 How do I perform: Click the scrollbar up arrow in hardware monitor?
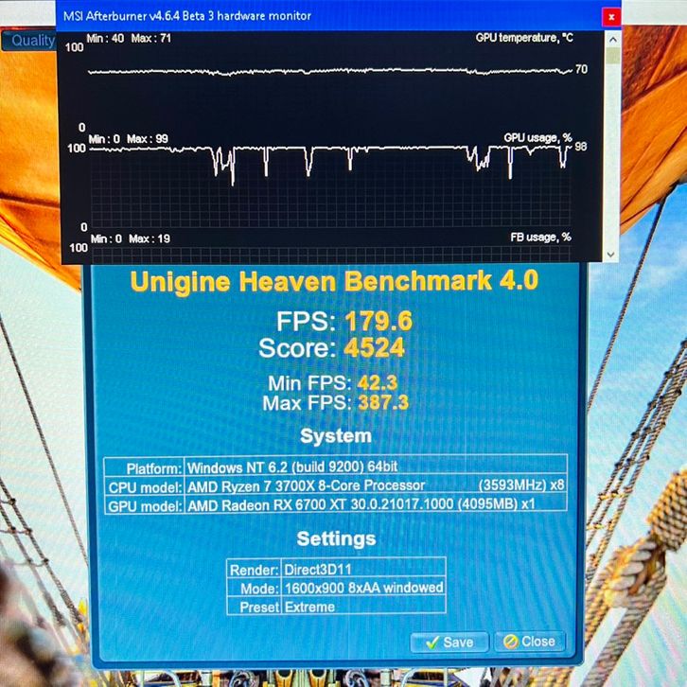[611, 38]
